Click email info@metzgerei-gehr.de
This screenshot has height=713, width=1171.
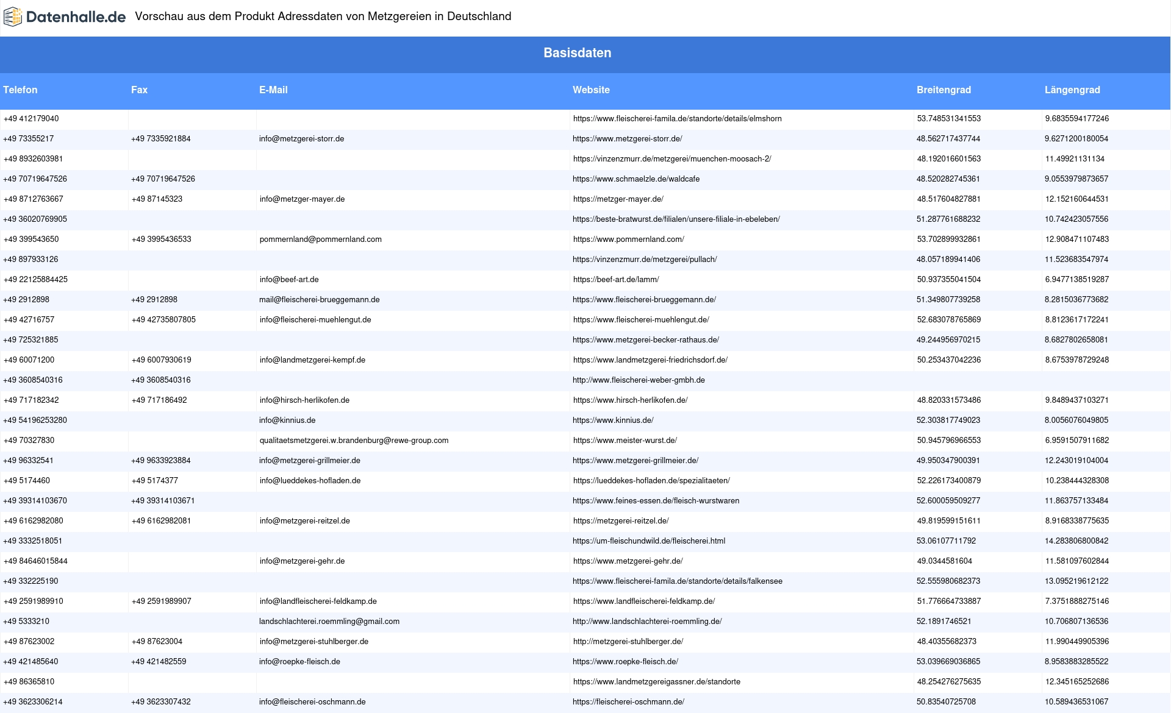click(x=302, y=561)
